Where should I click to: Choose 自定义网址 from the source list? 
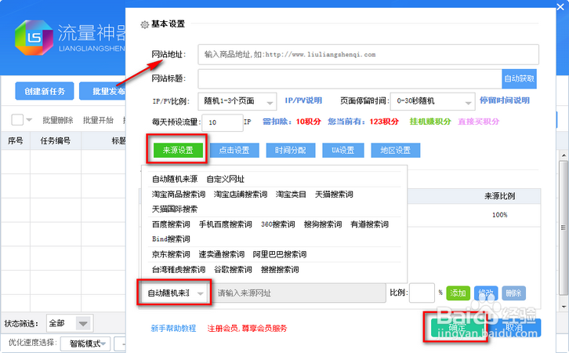pos(226,179)
